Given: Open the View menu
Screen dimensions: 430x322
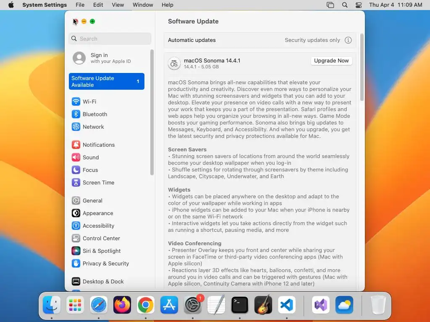Looking at the screenshot, I should (x=118, y=5).
